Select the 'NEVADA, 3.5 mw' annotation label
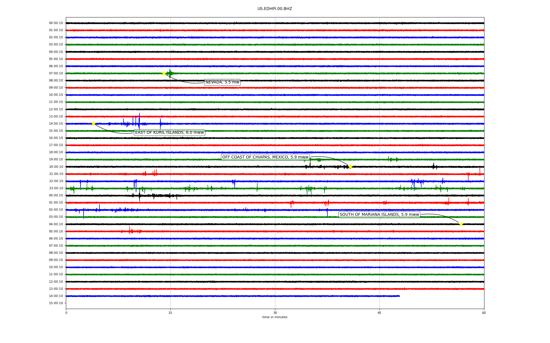The image size is (550, 343). 222,82
